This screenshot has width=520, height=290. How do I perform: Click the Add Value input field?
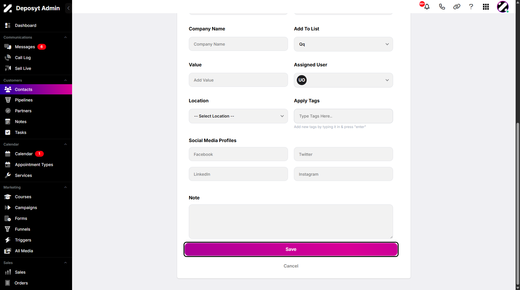coord(238,80)
